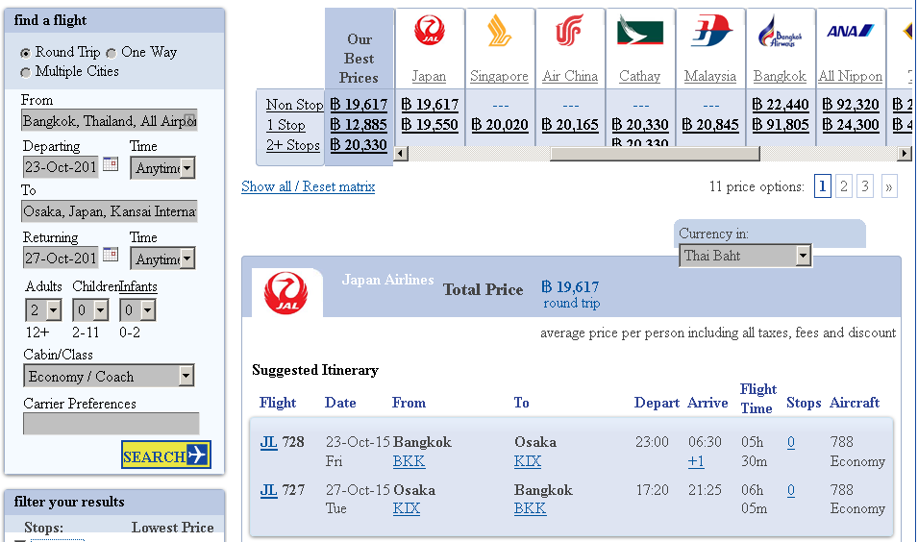Click the matrix scrollbar left arrow

[401, 154]
